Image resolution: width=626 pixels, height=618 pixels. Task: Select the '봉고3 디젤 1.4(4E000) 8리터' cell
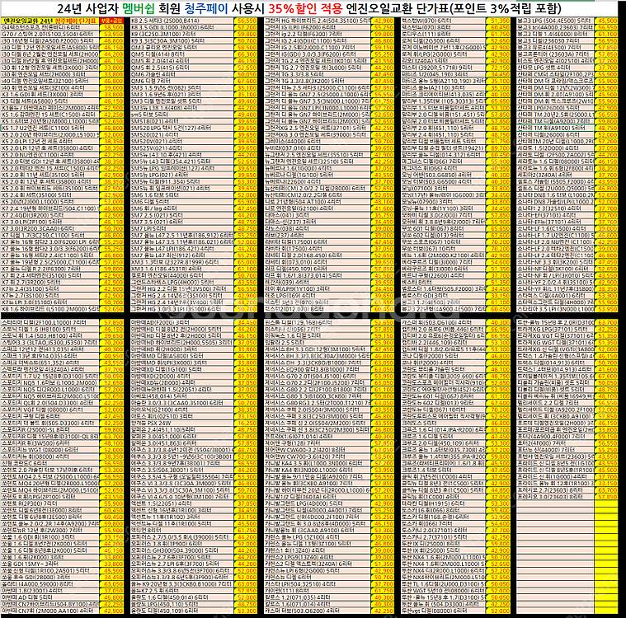pyautogui.click(x=555, y=34)
